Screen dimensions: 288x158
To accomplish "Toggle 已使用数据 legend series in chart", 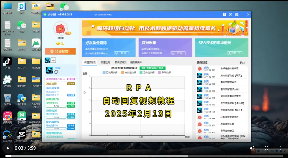I will click(x=110, y=72).
